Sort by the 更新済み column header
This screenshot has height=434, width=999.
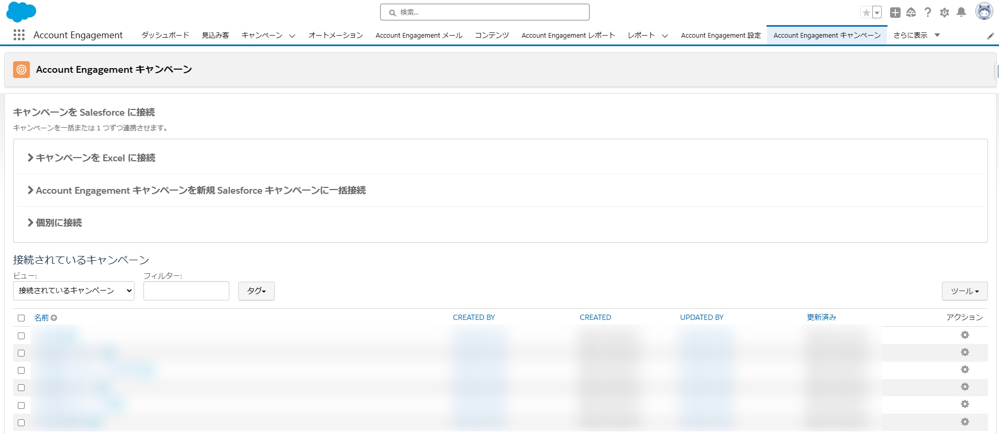point(822,317)
